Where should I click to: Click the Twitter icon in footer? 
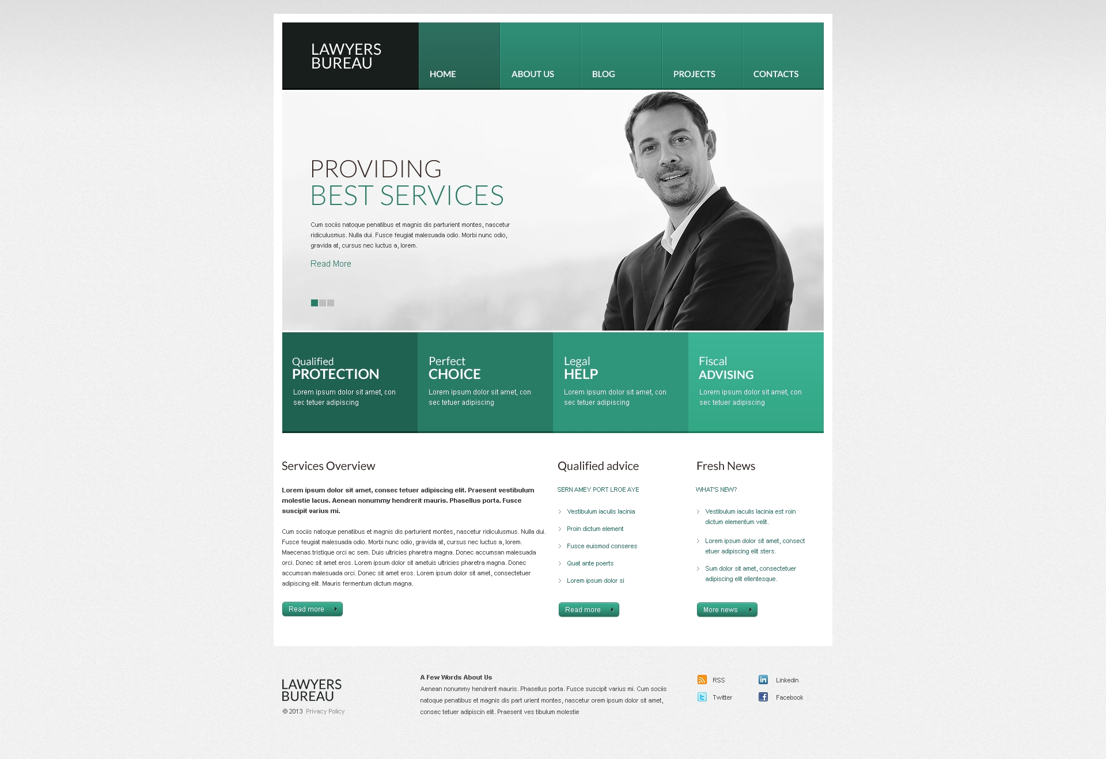coord(700,697)
